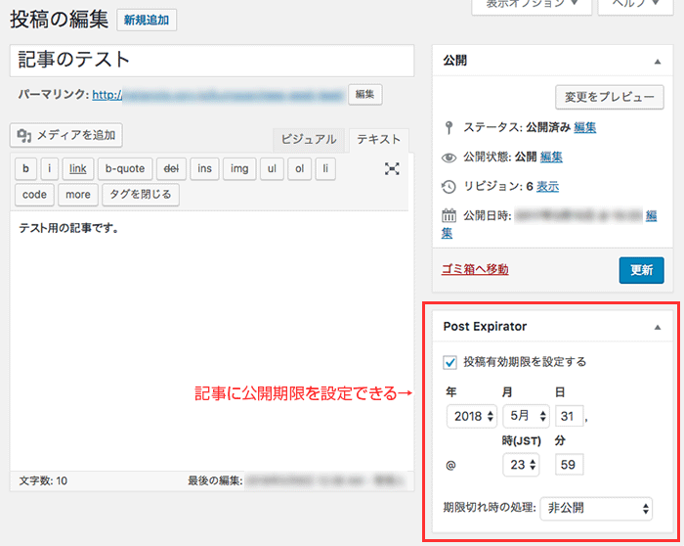The width and height of the screenshot is (684, 546).
Task: Open the hour dropdown showing 23
Action: click(521, 465)
